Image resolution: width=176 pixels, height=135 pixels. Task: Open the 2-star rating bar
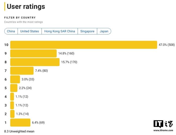point(12,114)
